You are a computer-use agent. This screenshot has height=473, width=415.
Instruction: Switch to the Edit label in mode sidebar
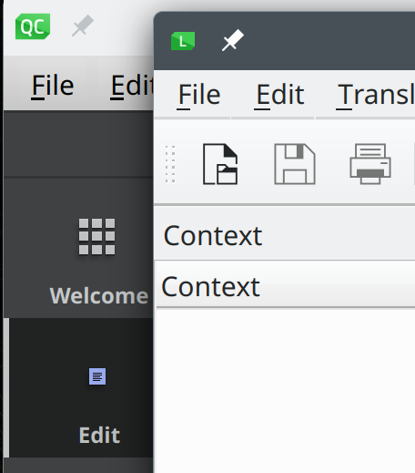click(99, 436)
